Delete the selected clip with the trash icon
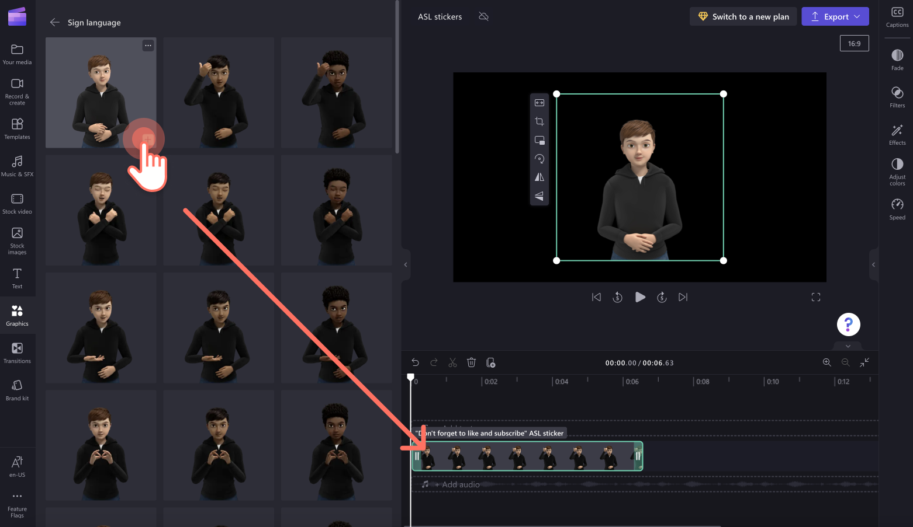Screen dimensions: 913x527 [x=472, y=362]
